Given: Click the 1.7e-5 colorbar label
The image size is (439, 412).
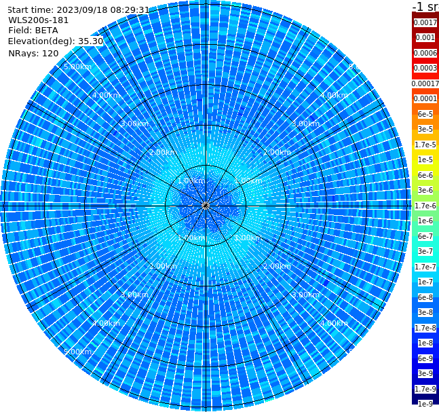Looking at the screenshot, I should (425, 145).
